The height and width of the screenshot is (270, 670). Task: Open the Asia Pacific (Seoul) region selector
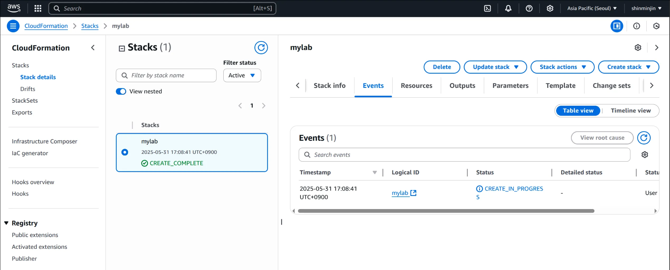click(x=592, y=8)
